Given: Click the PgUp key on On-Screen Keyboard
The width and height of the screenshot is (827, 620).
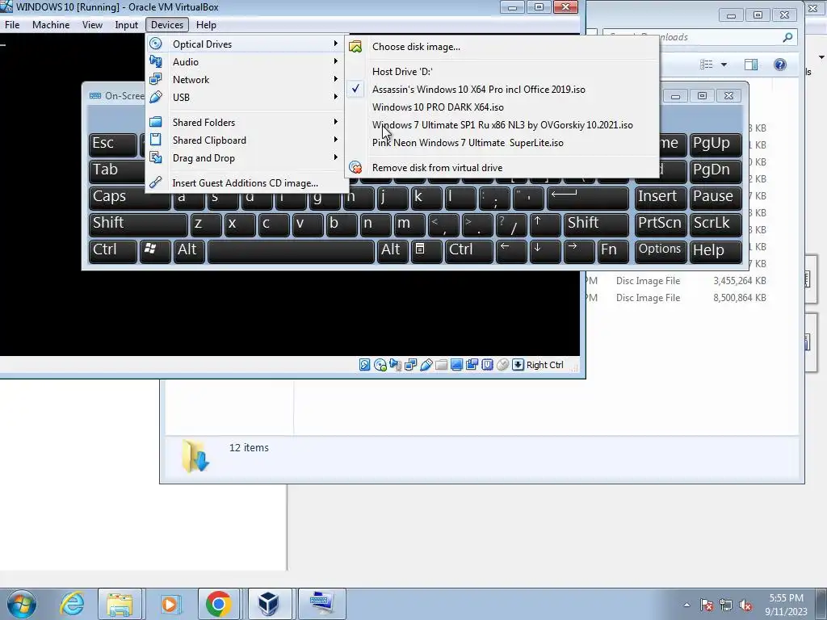Looking at the screenshot, I should coord(715,145).
